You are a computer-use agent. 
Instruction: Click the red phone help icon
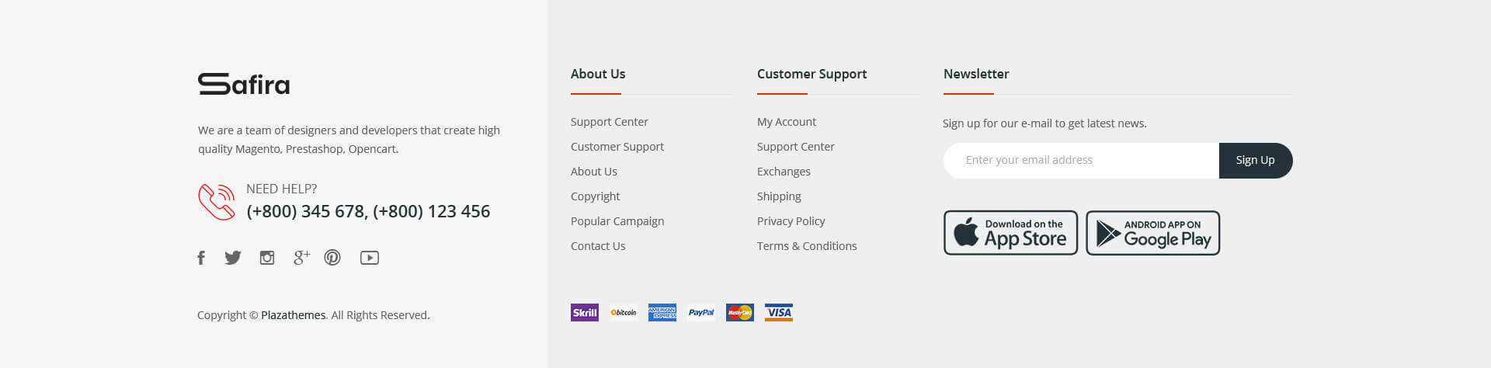(217, 202)
